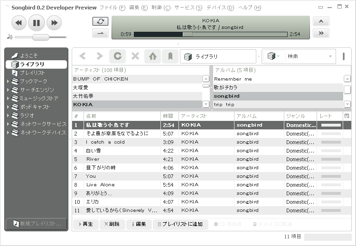Click the 編集 edit button
The image size is (356, 246).
[139, 224]
